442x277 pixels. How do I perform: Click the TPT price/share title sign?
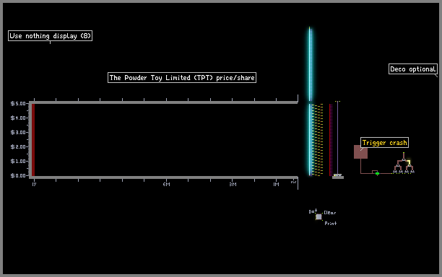point(182,78)
